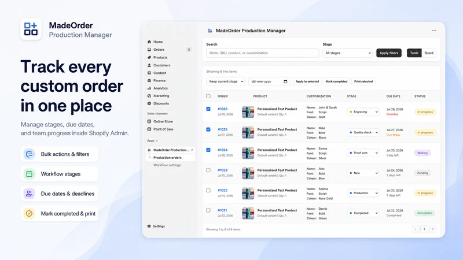
Task: Click the dd-mm-yyyy date input
Action: (x=269, y=81)
